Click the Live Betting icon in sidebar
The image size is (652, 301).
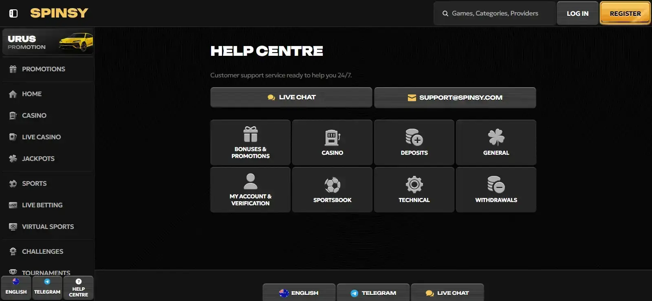coord(13,205)
